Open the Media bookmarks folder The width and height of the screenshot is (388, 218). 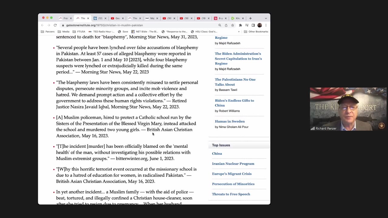64,31
